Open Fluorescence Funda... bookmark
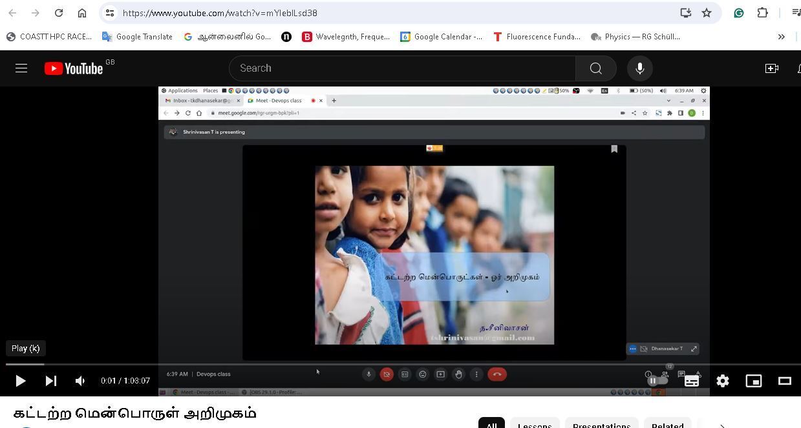This screenshot has height=428, width=801. 536,37
